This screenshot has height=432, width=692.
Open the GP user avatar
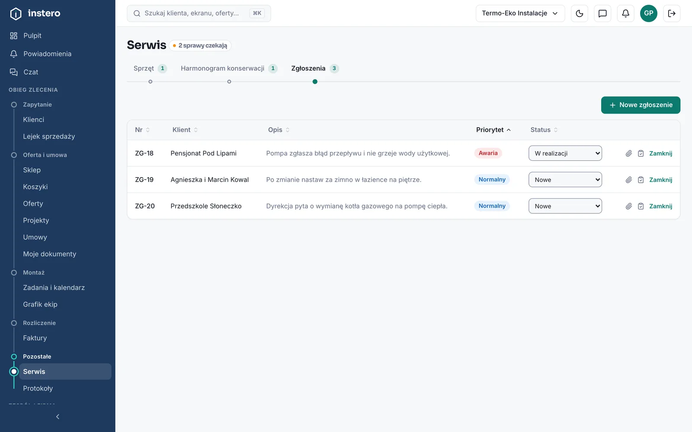click(x=649, y=13)
